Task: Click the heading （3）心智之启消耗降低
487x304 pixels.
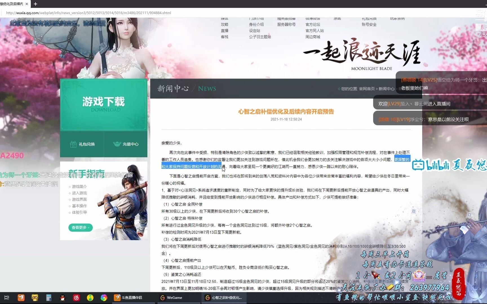Action: click(x=181, y=240)
